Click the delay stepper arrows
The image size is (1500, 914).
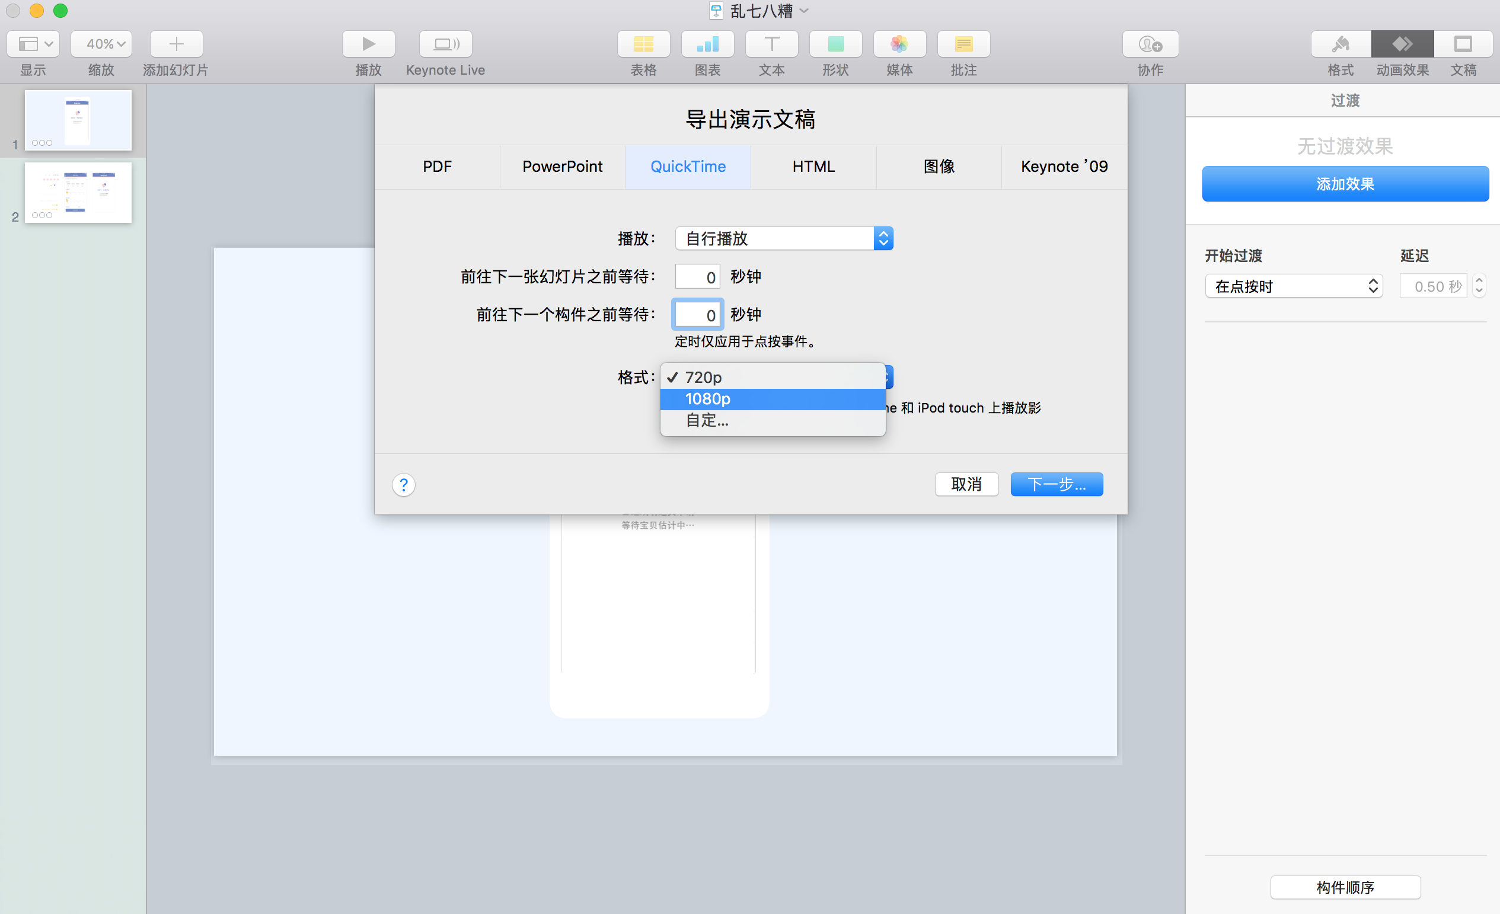point(1479,286)
